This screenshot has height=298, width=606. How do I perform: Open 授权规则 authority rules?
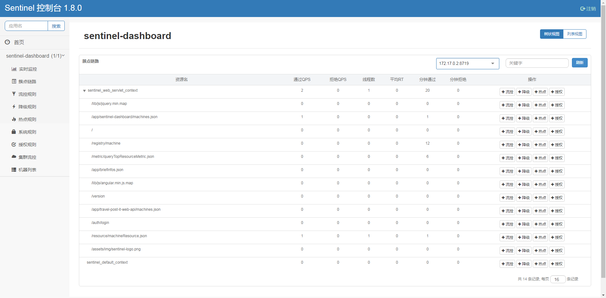pos(28,144)
